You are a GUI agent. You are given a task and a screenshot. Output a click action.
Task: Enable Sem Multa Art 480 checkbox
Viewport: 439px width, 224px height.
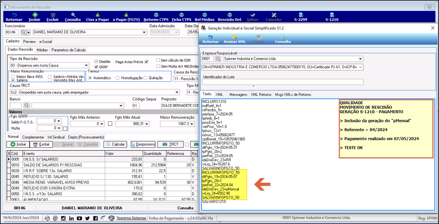pos(158,66)
